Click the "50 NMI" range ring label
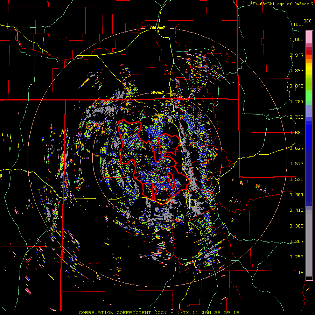The height and width of the screenshot is (315, 315). tap(157, 92)
